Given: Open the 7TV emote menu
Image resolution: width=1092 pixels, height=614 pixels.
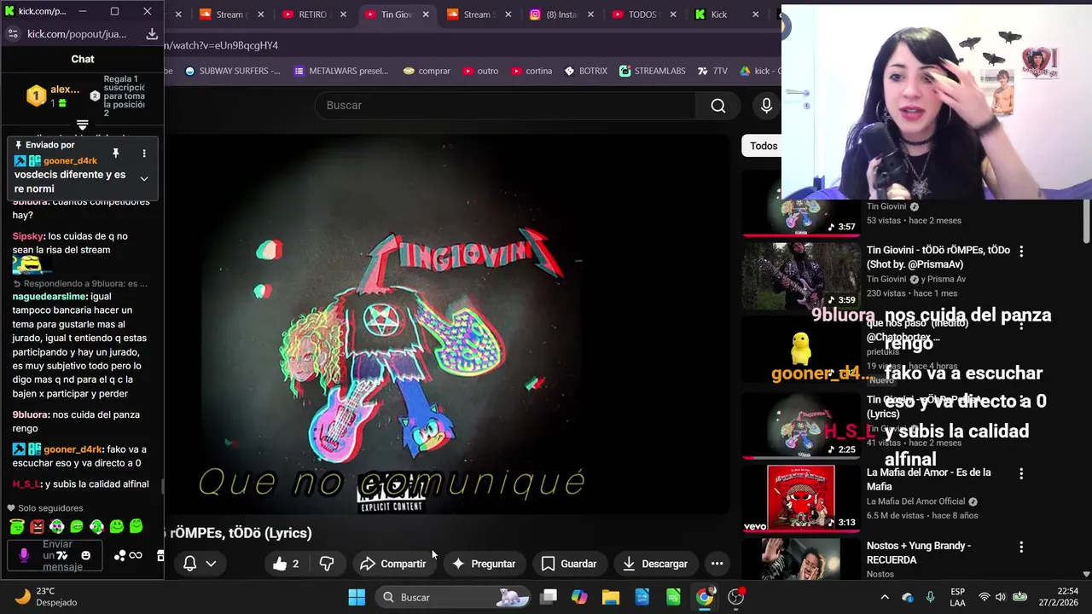Looking at the screenshot, I should (x=62, y=556).
